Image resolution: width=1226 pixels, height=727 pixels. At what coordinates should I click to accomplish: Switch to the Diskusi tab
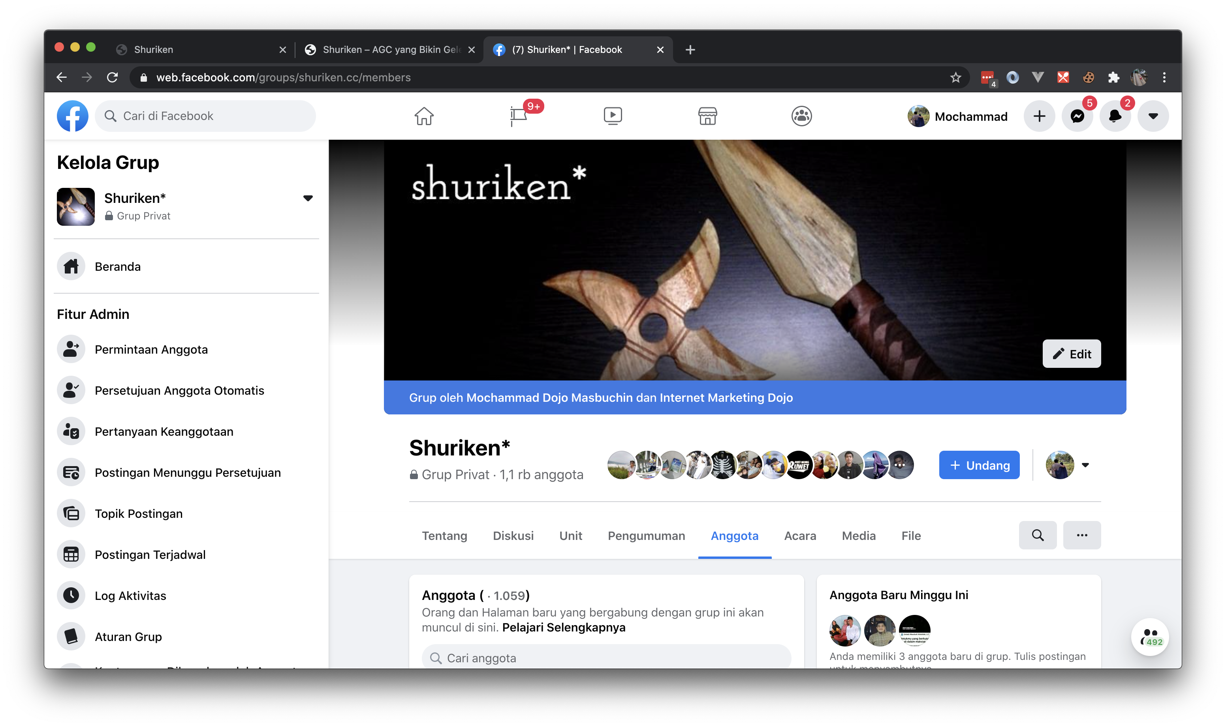513,536
